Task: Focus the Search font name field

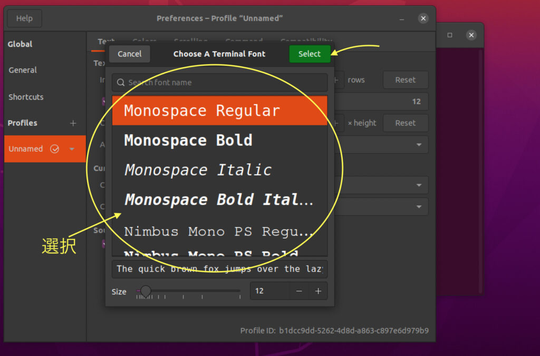Action: pos(224,83)
